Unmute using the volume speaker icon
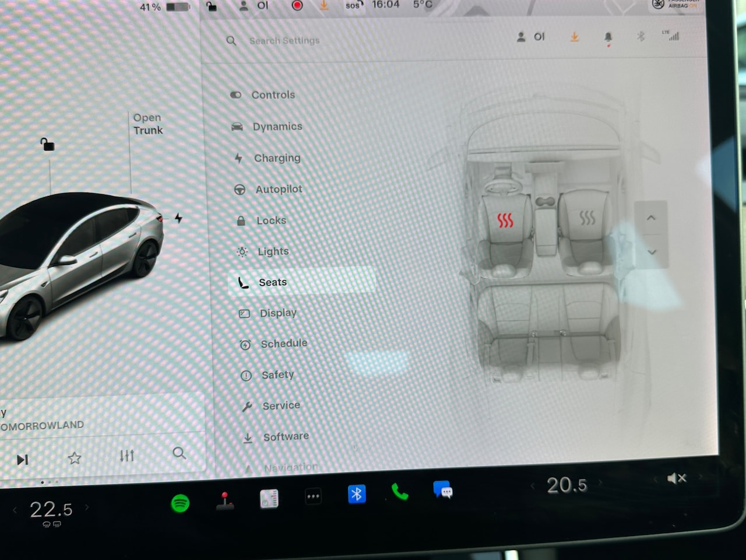This screenshot has height=560, width=746. (676, 479)
